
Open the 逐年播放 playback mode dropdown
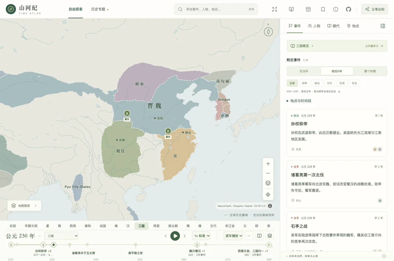tap(233, 236)
